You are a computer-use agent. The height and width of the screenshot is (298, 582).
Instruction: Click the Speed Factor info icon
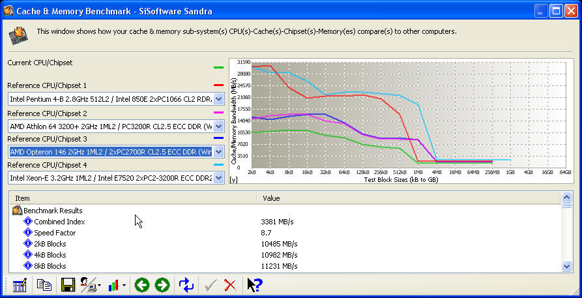[28, 233]
